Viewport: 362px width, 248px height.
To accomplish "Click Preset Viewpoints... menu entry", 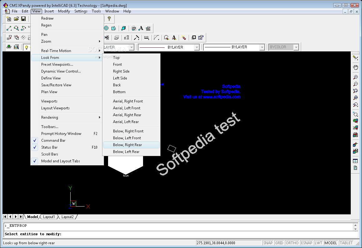I will pyautogui.click(x=67, y=64).
